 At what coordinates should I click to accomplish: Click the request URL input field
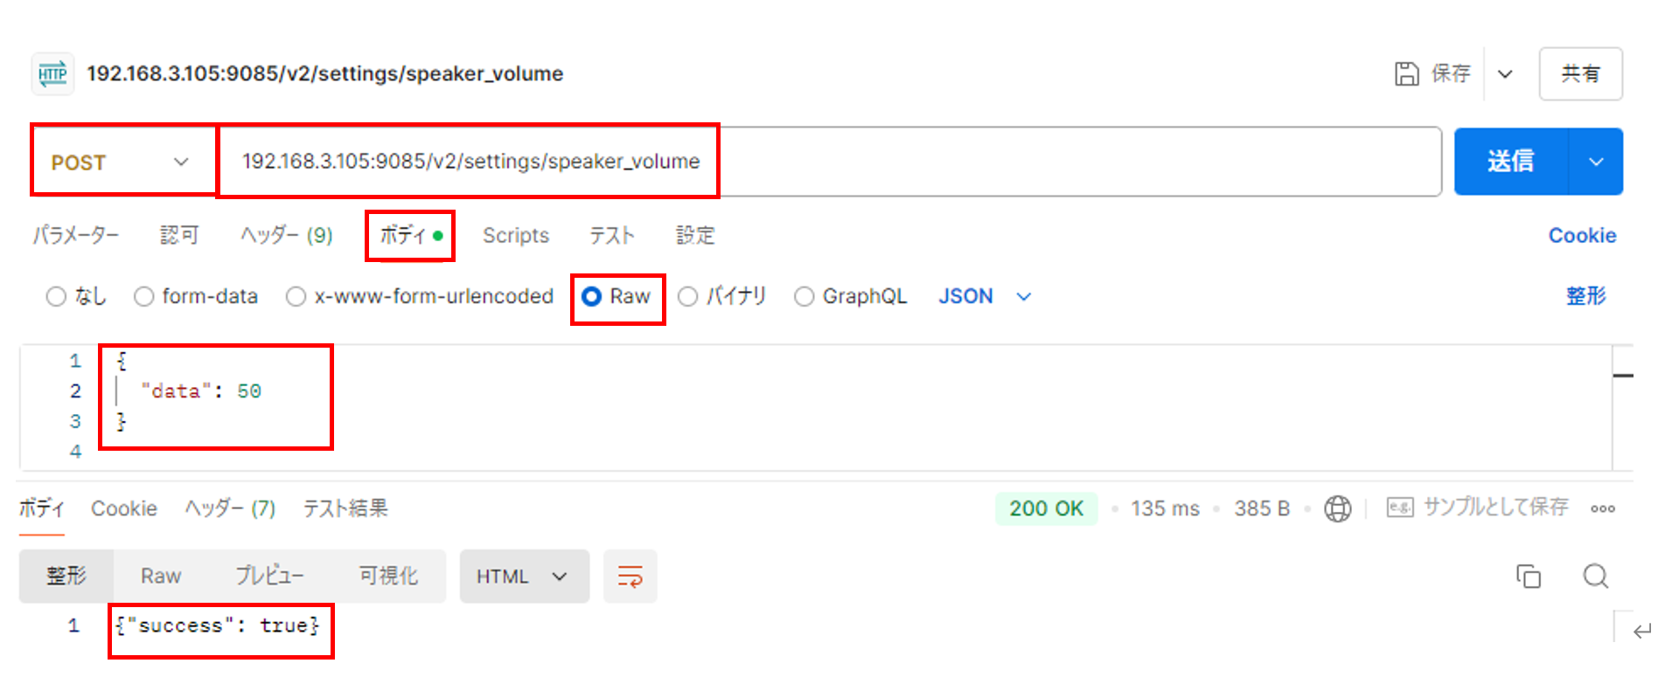(1049, 162)
